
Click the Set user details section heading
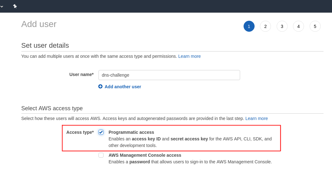45,46
